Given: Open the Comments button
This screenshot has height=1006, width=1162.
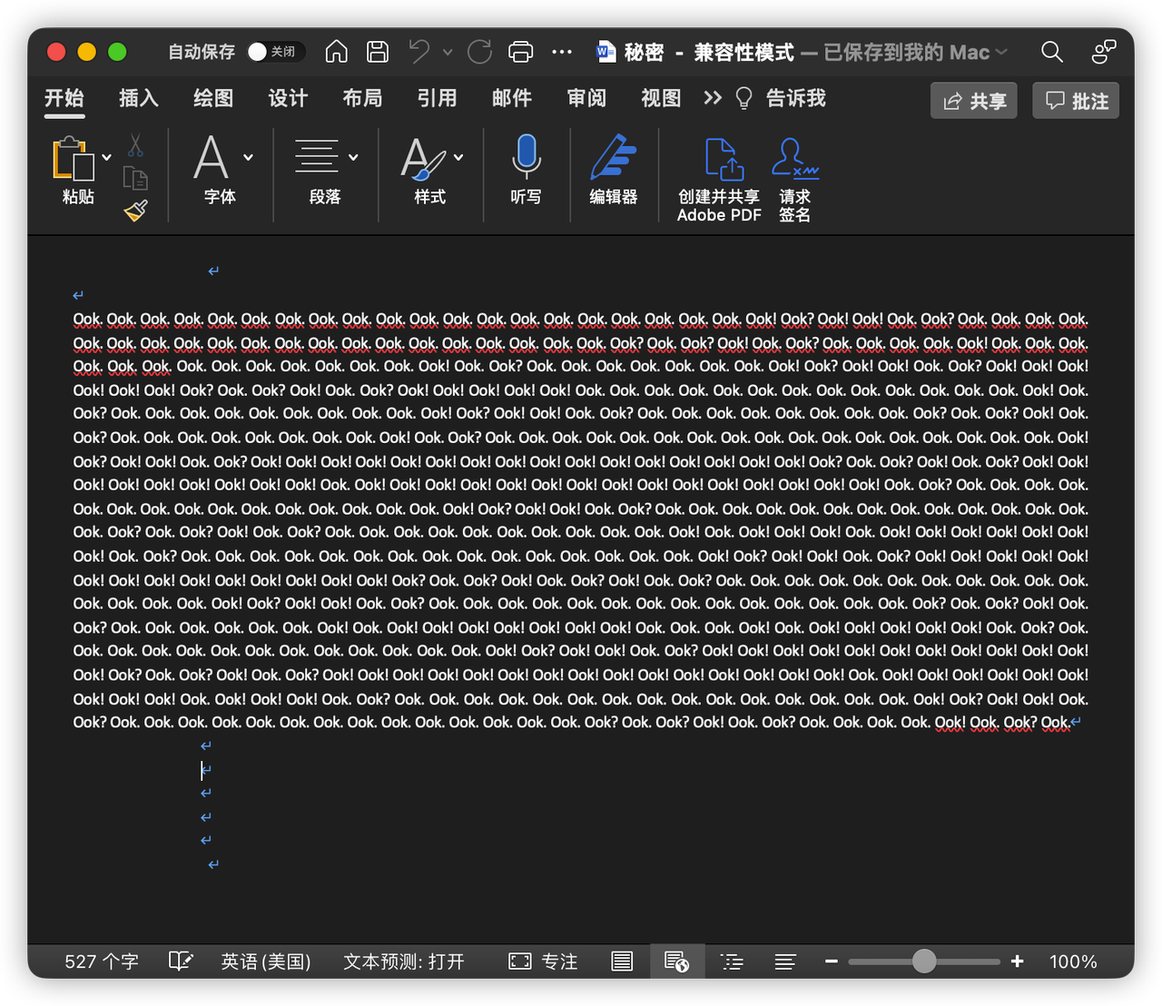Looking at the screenshot, I should pyautogui.click(x=1076, y=101).
